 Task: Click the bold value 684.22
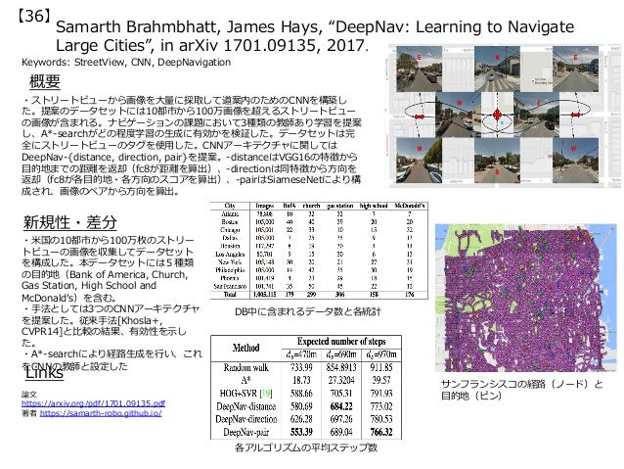(x=341, y=406)
